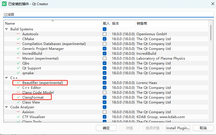Collapse the C++ plugin group

click(x=7, y=78)
